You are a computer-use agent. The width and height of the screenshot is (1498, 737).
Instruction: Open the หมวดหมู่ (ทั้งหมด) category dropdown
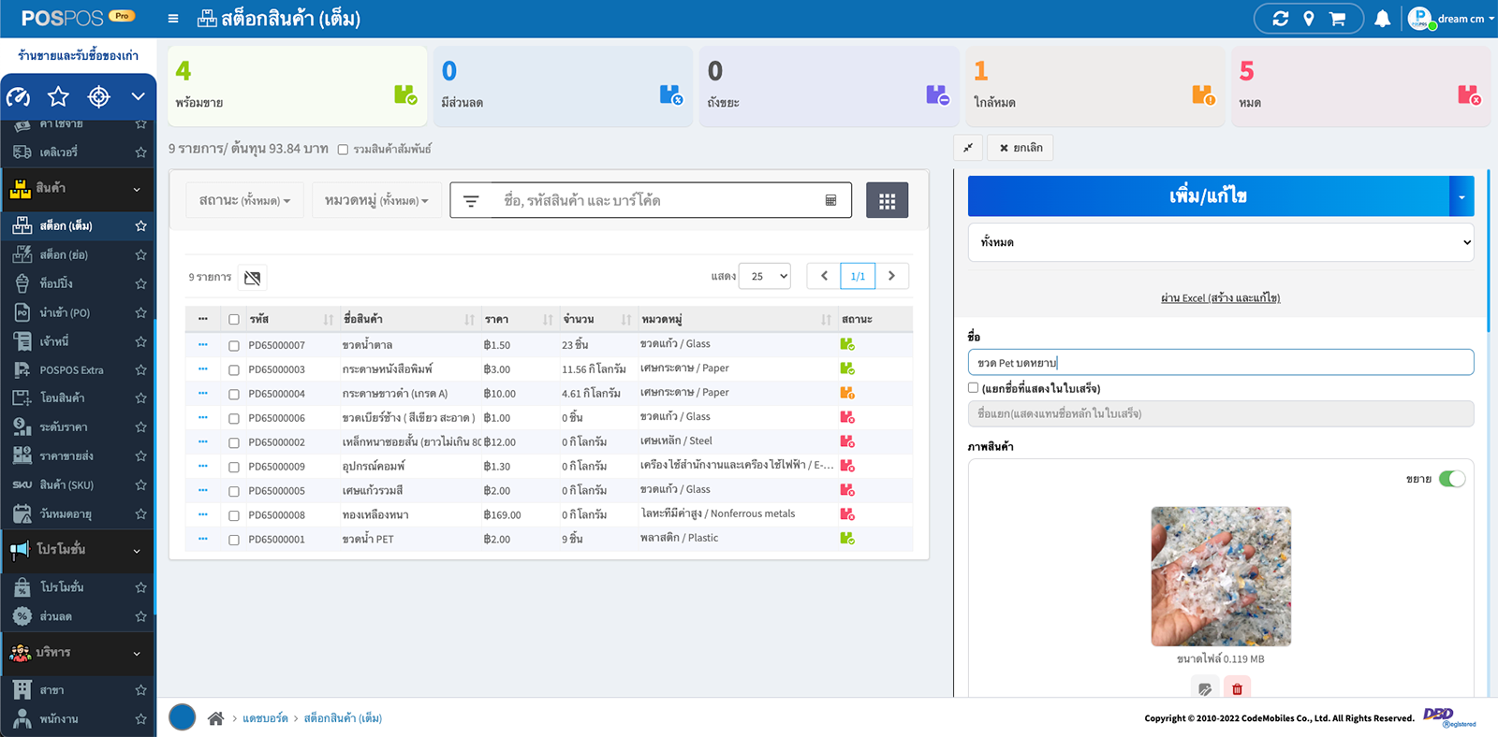click(x=376, y=200)
